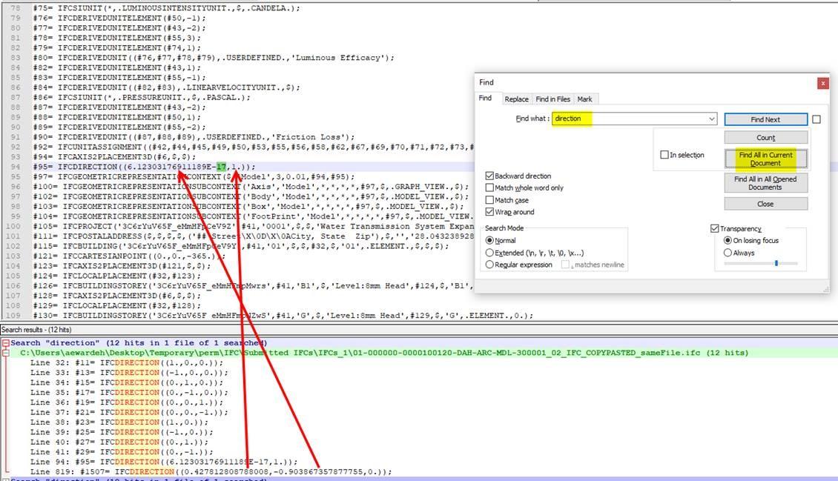This screenshot has width=838, height=481.
Task: Click editor line #100= IFCGEOMETRICREPRESENTATIONSUBCONTEXT('Axis'
Action: [x=251, y=187]
